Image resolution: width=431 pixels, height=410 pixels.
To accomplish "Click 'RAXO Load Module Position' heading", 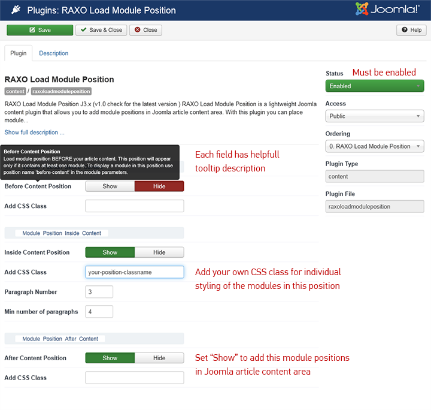I will (x=59, y=80).
